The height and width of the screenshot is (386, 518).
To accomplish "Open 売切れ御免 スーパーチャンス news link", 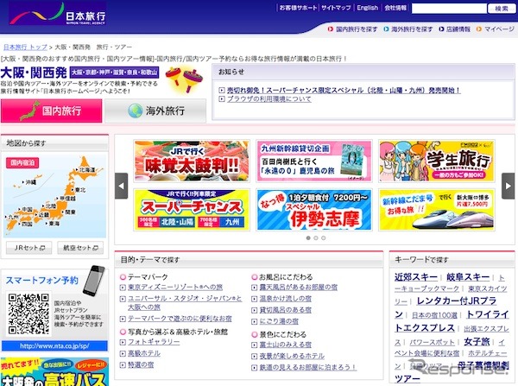I will pyautogui.click(x=344, y=90).
